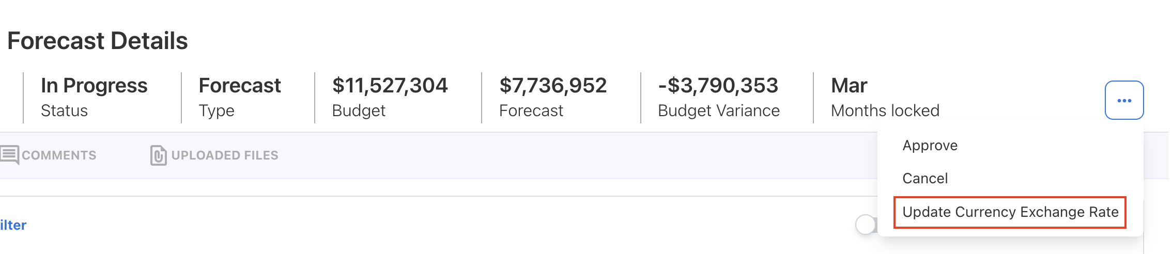The height and width of the screenshot is (254, 1172).
Task: Click the Months locked label
Action: [885, 111]
